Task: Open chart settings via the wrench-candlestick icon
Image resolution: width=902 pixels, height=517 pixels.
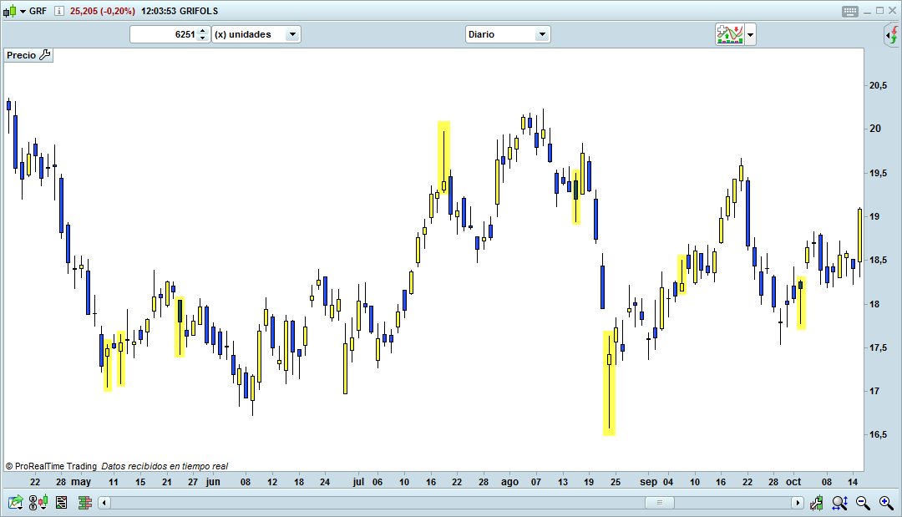Action: (x=817, y=503)
